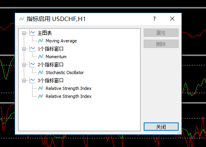Click the chart icon beside 主图表
This screenshot has height=147, width=206.
click(x=33, y=33)
